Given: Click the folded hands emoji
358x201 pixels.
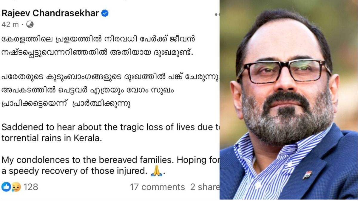Looking at the screenshot, I should (156, 172).
